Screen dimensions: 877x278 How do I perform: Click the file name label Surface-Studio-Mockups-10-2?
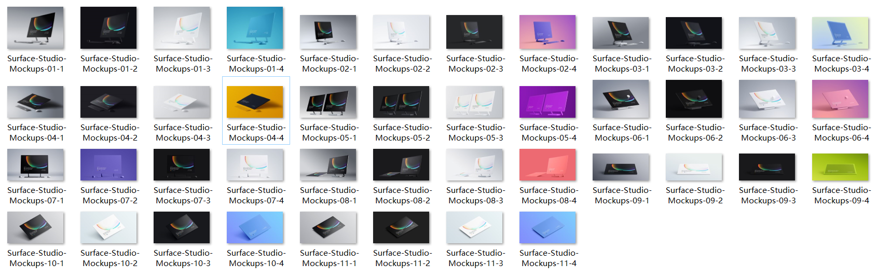[x=109, y=258]
